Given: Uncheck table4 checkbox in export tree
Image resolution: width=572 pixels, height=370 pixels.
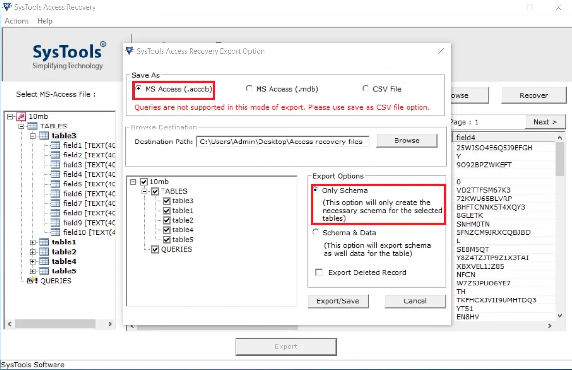Looking at the screenshot, I should pos(167,230).
